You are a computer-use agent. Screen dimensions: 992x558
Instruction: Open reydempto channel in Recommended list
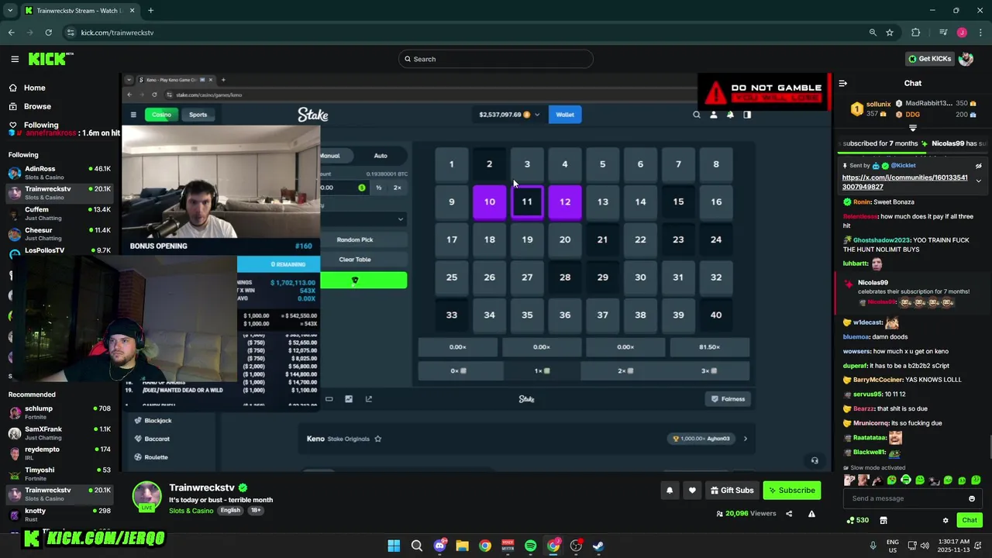[x=60, y=453]
